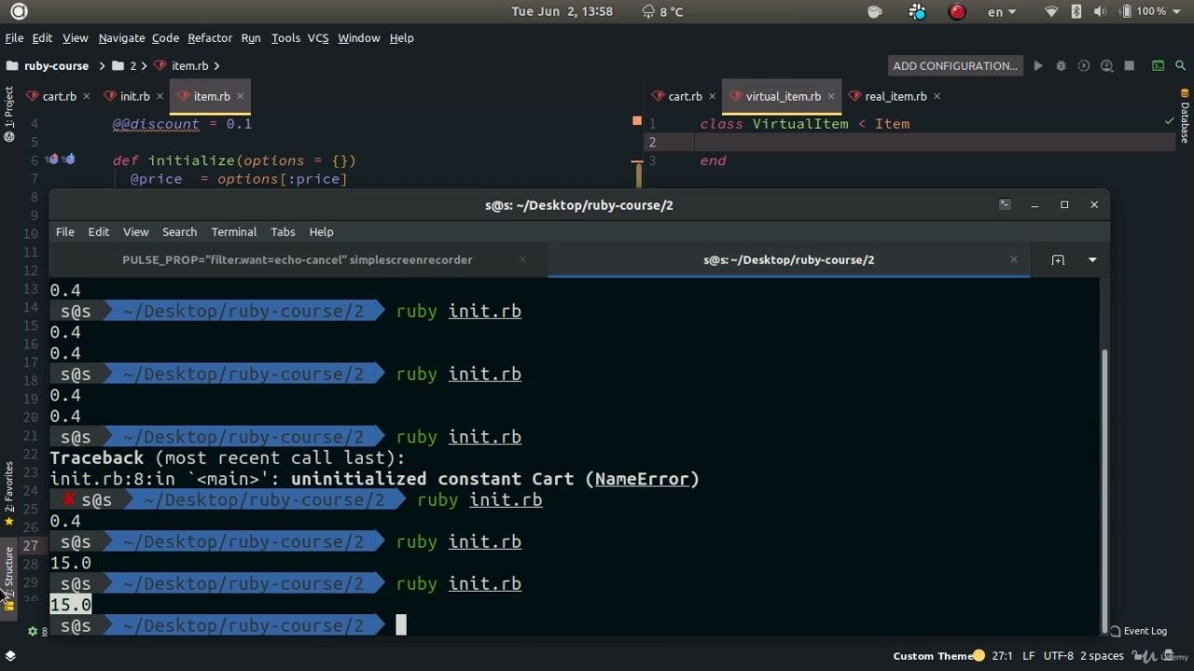Open the terminal window's Tabs menu
Viewport: 1194px width, 671px height.
(x=283, y=232)
